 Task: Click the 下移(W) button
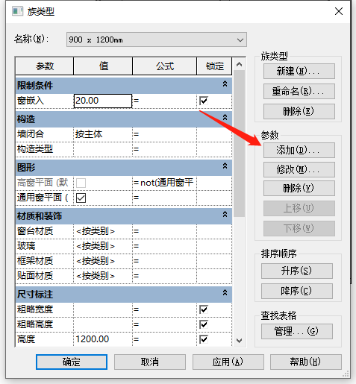tap(299, 228)
